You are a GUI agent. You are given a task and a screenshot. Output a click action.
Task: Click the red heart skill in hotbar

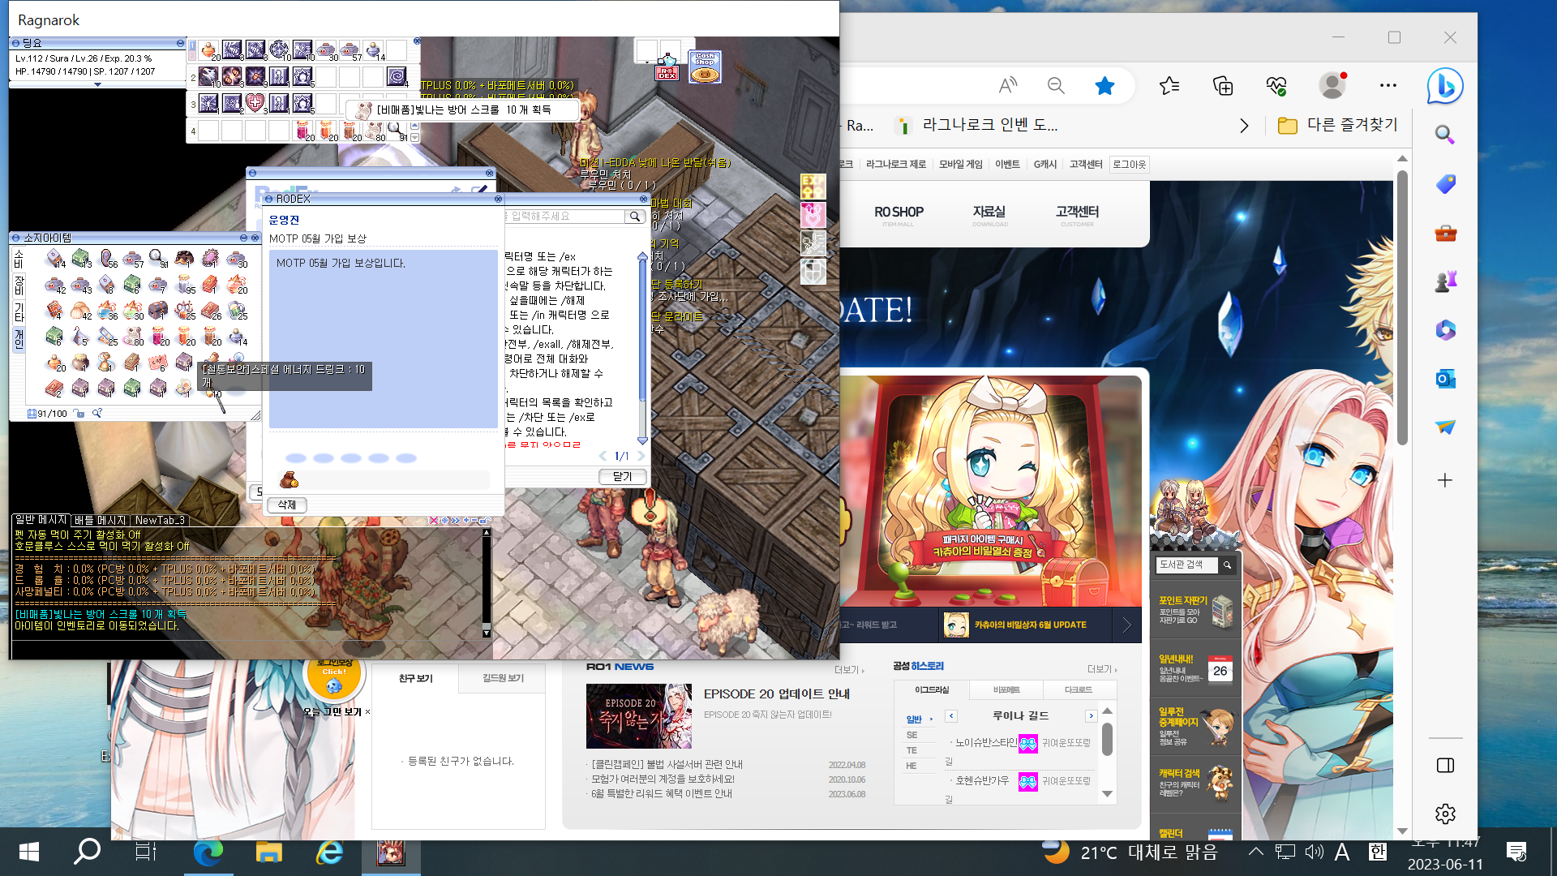pos(255,103)
